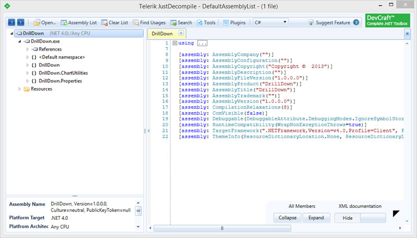
Task: Click the info icon next to Suggest Feature
Action: pos(356,22)
